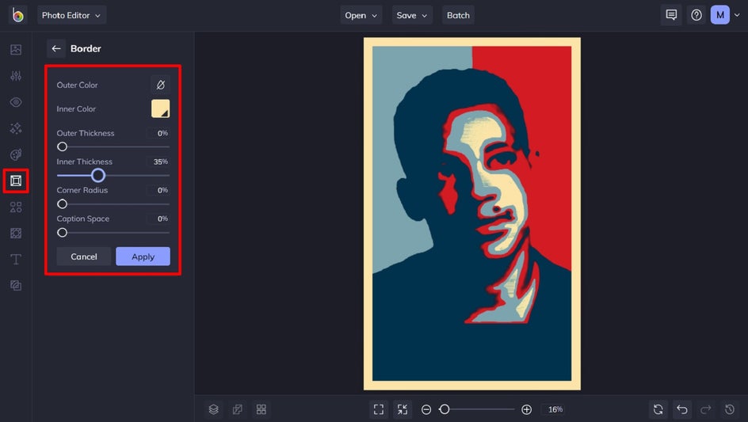Open the Text tool icon
Image resolution: width=748 pixels, height=422 pixels.
[x=16, y=260]
